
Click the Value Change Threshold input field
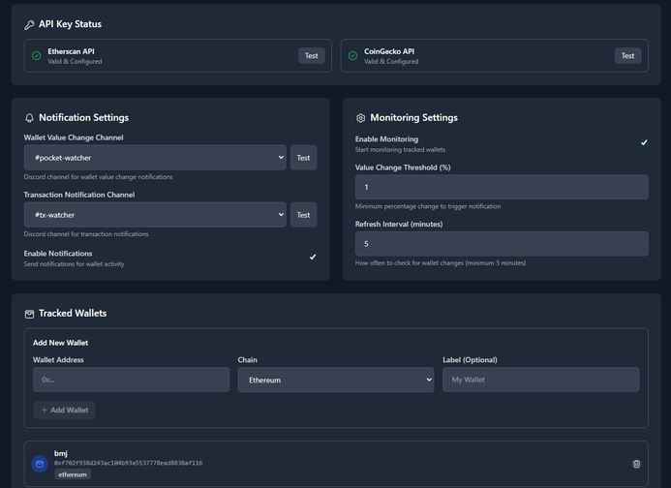(x=502, y=187)
